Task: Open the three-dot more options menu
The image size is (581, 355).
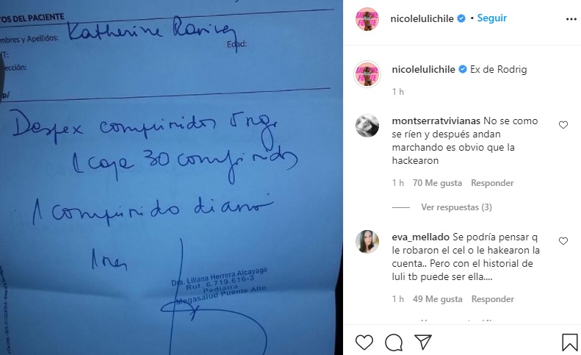Action: coord(571,19)
